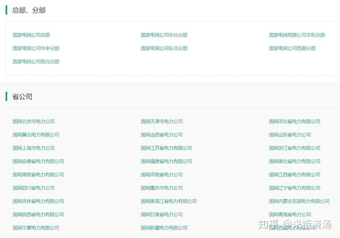Open 国网江西省电力有限公司
Screen dimensions: 340x238
click(295, 175)
